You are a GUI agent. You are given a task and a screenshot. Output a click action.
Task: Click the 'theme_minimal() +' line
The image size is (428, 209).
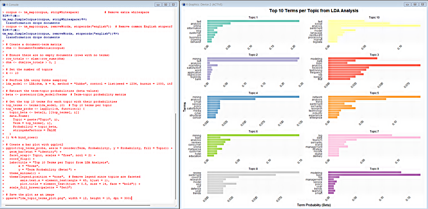click(24, 173)
